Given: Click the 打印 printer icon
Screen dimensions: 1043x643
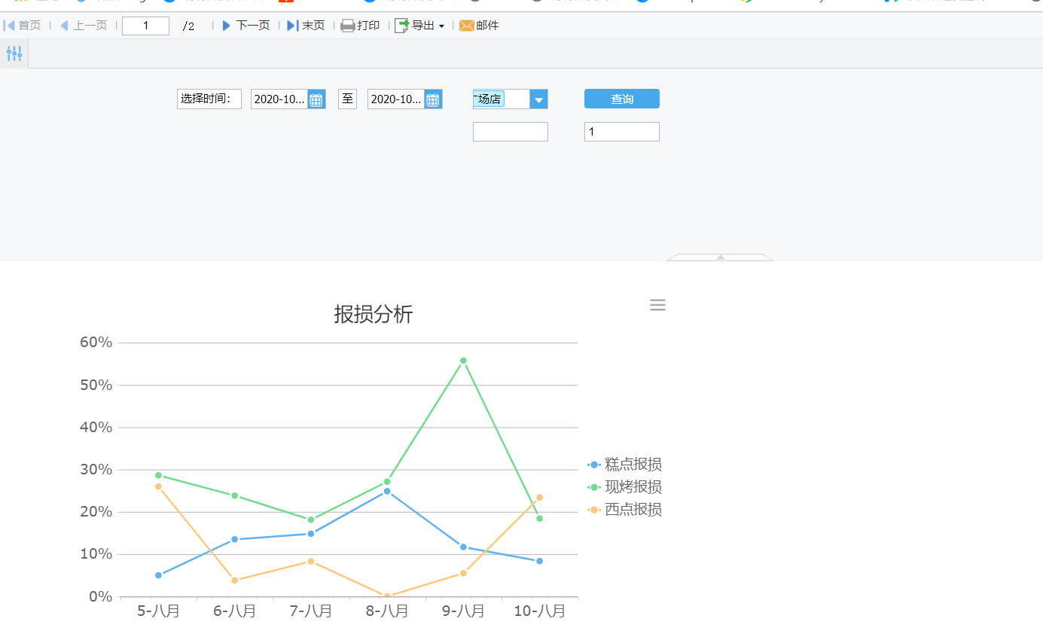Looking at the screenshot, I should (x=347, y=26).
